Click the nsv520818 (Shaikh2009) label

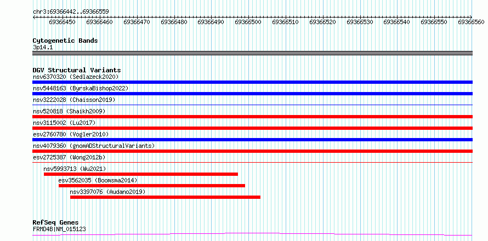(69, 111)
